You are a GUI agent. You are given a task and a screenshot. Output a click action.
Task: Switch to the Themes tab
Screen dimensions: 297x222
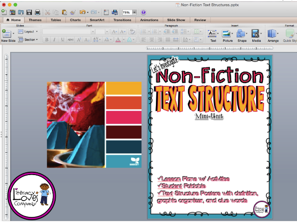pos(35,20)
